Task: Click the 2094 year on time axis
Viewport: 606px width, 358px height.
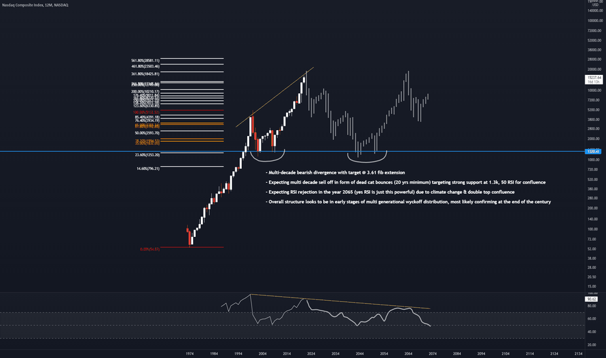Action: coord(481,353)
